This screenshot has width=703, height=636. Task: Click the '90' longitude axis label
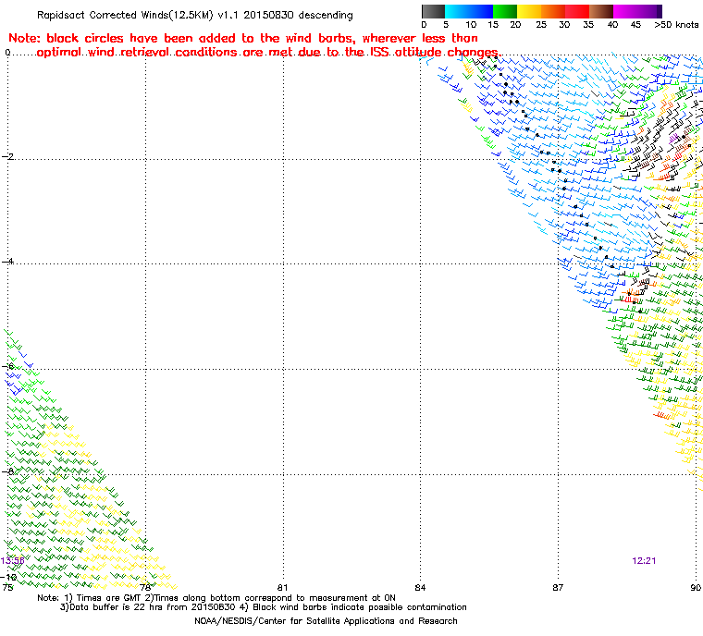[x=696, y=588]
